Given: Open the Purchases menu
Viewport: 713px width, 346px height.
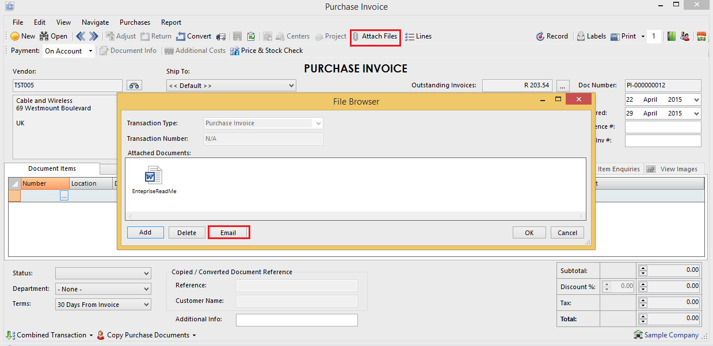Looking at the screenshot, I should click(135, 22).
